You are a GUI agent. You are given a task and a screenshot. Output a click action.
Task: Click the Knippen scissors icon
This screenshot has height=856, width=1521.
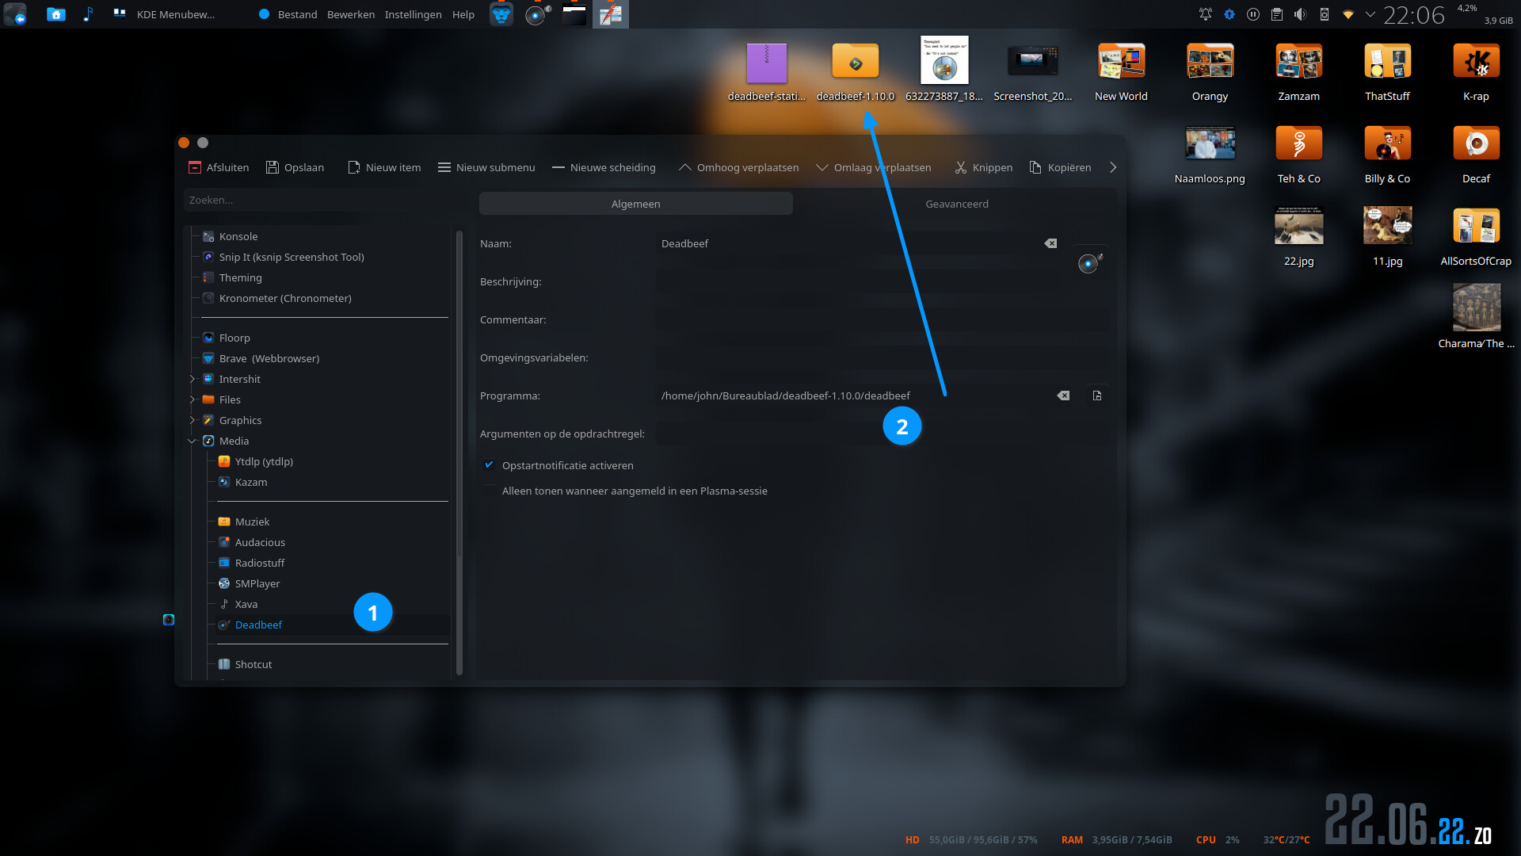click(961, 167)
